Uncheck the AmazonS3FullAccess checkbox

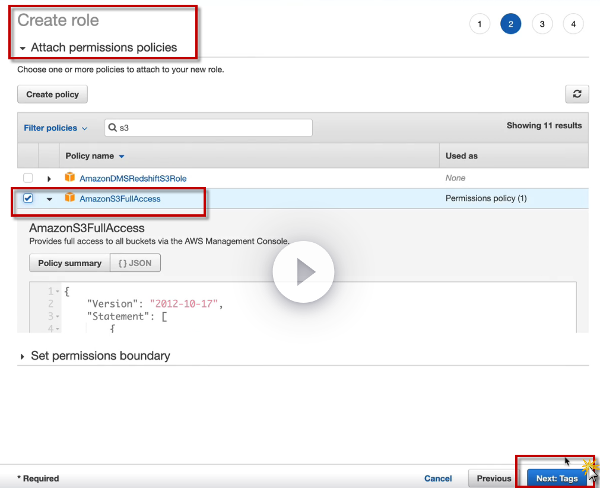pyautogui.click(x=28, y=198)
